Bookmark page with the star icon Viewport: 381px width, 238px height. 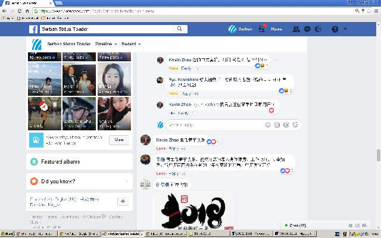pyautogui.click(x=369, y=11)
